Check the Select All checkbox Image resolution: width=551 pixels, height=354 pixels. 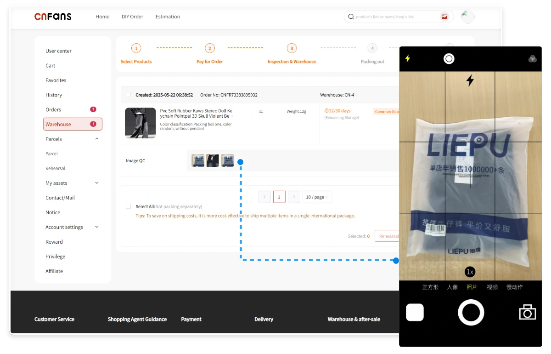pos(129,206)
